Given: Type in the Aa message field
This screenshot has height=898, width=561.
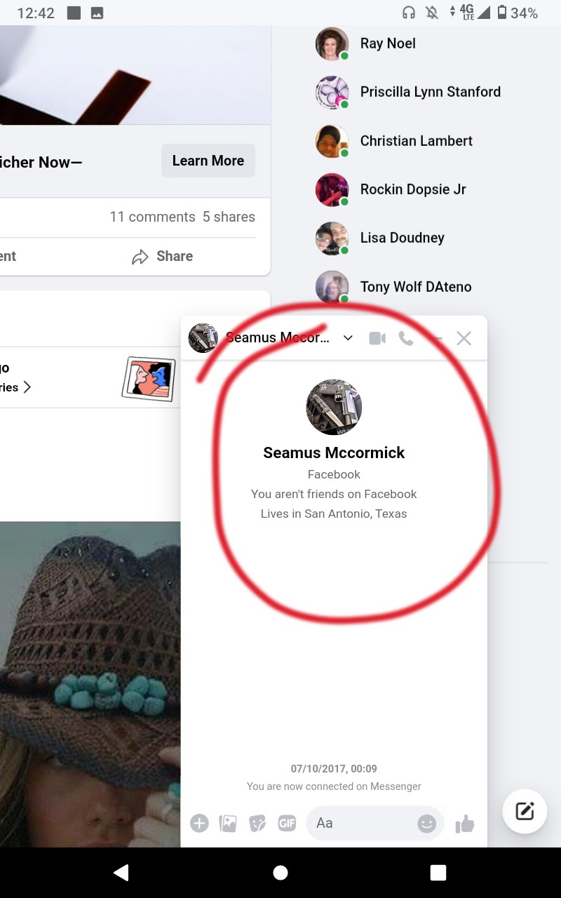Looking at the screenshot, I should (361, 823).
